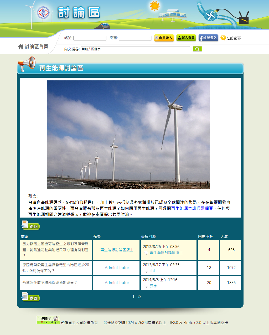Screen dimensions: 269x335
Task: Focus the 內文搜尋 keyword search field
Action: click(x=136, y=49)
